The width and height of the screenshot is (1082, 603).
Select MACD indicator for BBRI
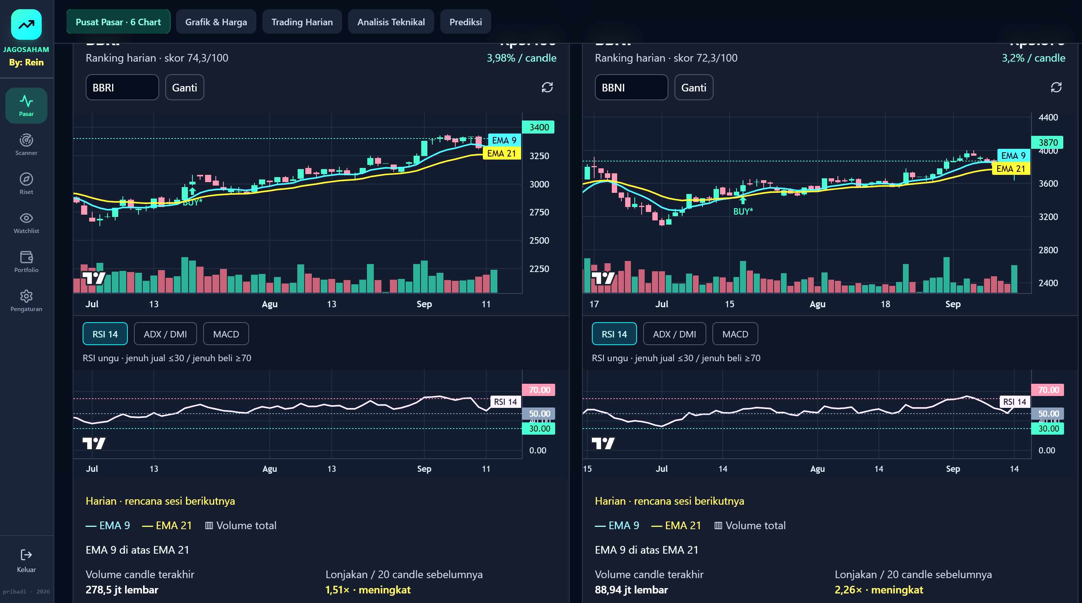pos(226,334)
